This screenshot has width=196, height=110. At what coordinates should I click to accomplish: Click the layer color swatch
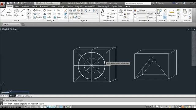[79, 17]
